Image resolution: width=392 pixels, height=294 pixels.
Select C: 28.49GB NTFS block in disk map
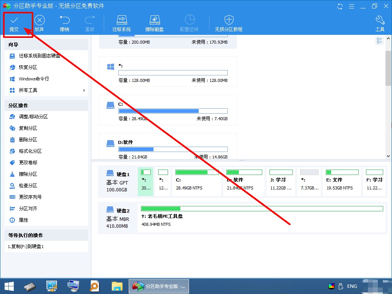(197, 182)
